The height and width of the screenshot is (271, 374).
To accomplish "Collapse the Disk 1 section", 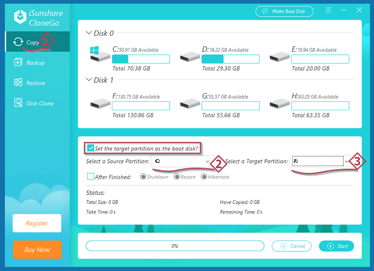I will pyautogui.click(x=89, y=79).
